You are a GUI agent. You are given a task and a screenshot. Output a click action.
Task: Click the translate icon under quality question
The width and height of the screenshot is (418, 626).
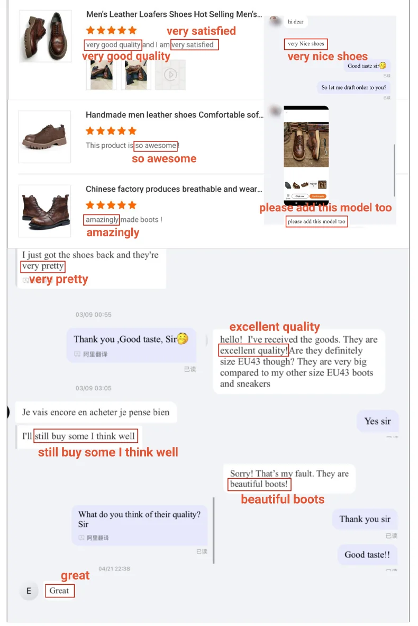click(82, 538)
